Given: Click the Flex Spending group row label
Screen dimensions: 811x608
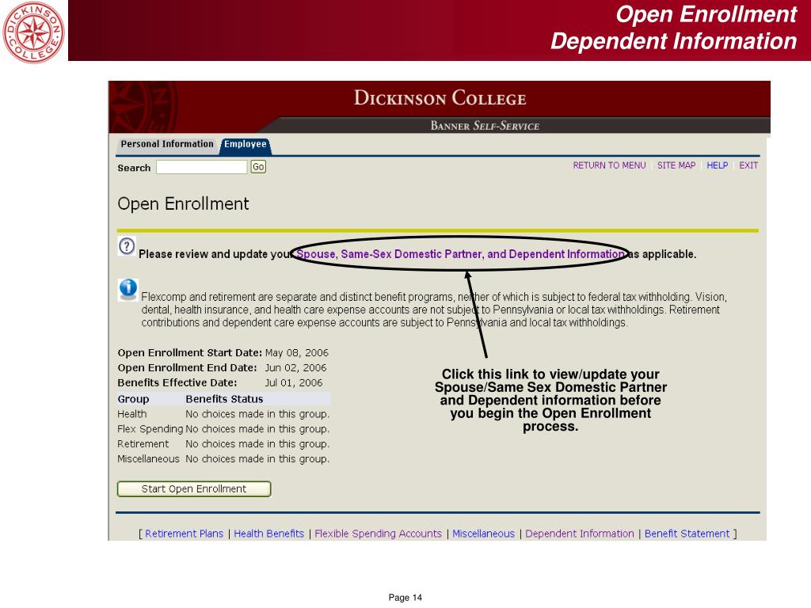Looking at the screenshot, I should [150, 429].
